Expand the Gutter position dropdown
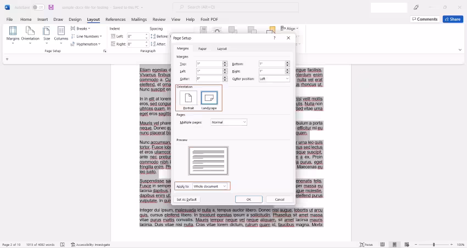 274,79
